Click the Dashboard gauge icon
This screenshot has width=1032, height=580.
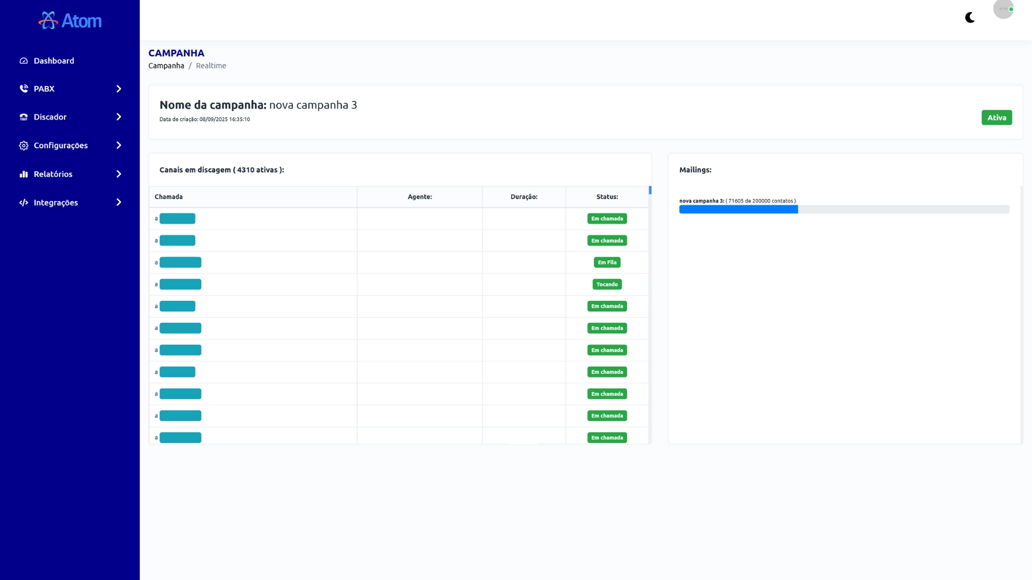coord(24,61)
